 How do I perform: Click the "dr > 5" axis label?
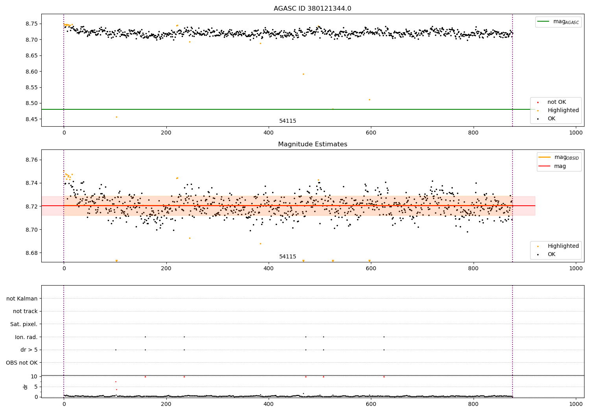coord(29,350)
